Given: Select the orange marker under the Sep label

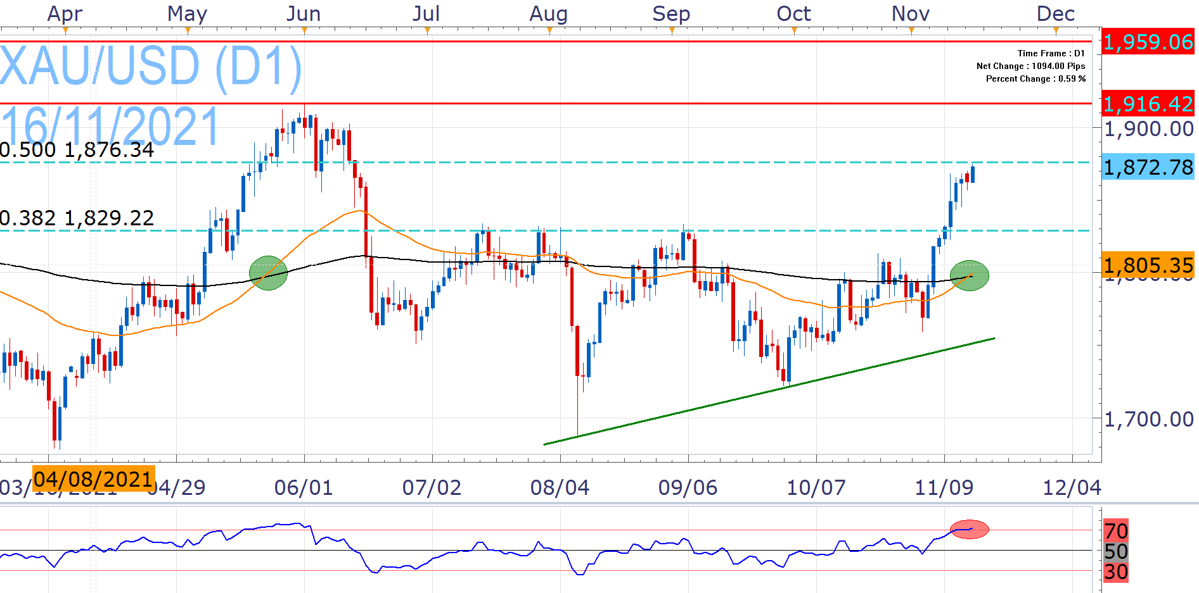Looking at the screenshot, I should [x=672, y=30].
